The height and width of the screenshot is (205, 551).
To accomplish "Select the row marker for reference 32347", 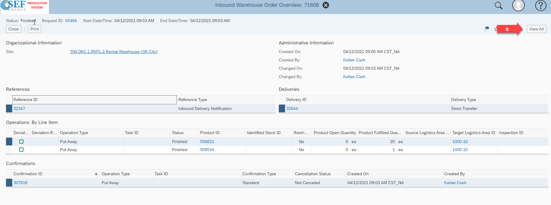I will (x=9, y=108).
